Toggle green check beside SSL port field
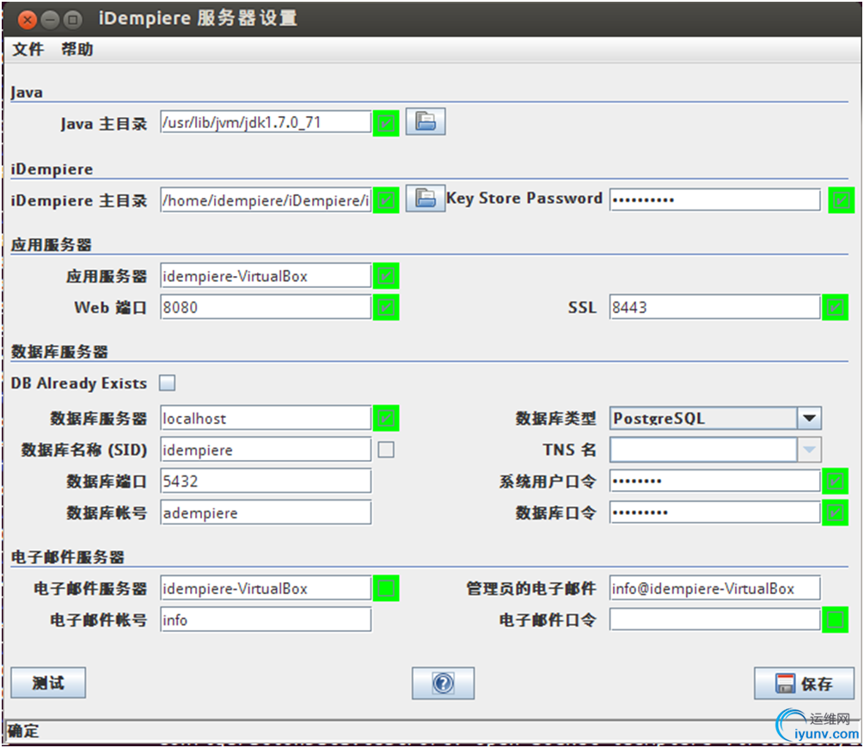864x748 pixels. [835, 307]
